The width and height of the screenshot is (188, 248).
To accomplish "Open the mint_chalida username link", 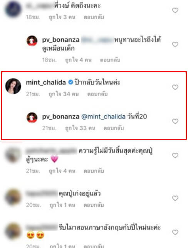I will click(x=46, y=83).
